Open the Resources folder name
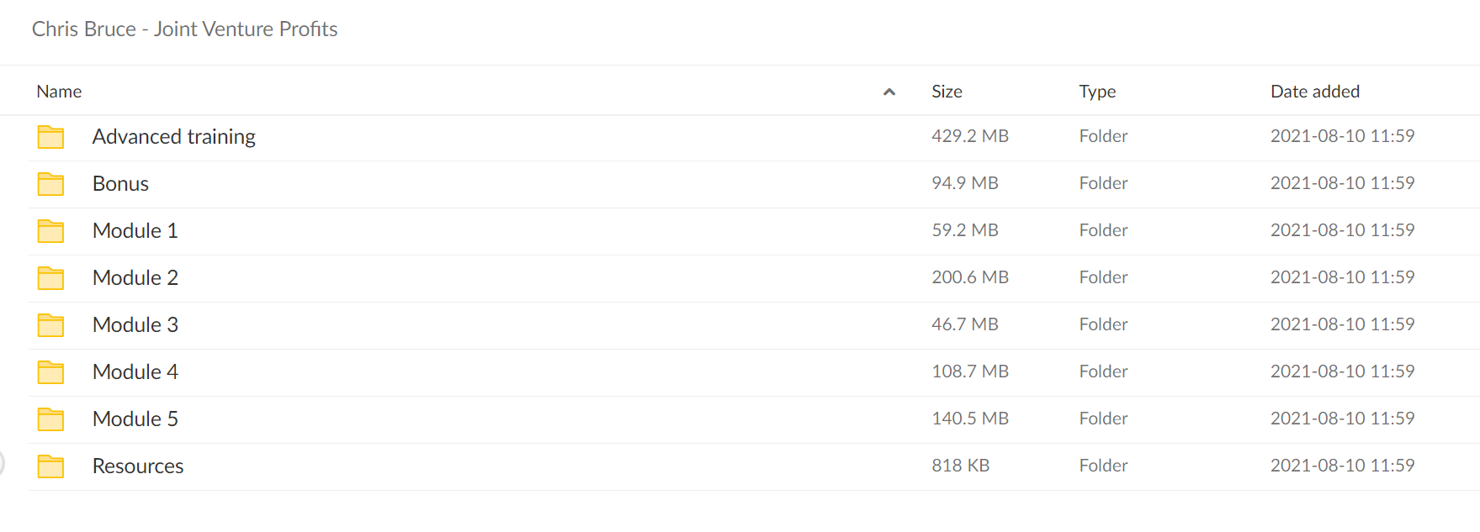Screen dimensions: 1480x532 point(138,466)
